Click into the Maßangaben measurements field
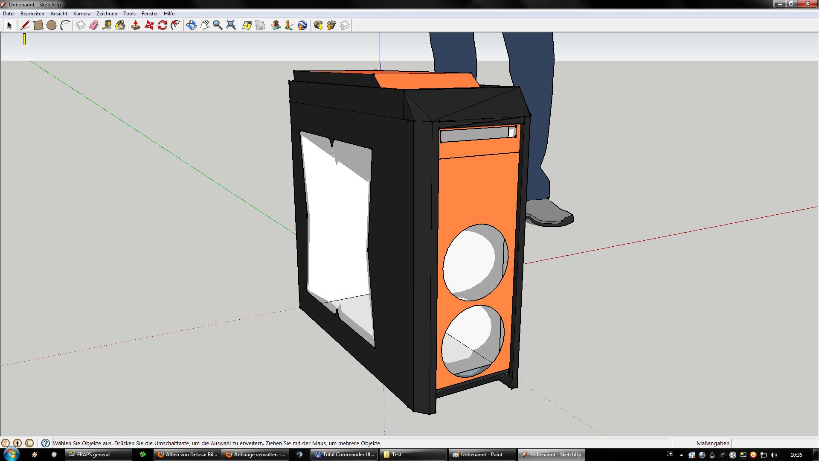This screenshot has width=819, height=461. pyautogui.click(x=774, y=443)
